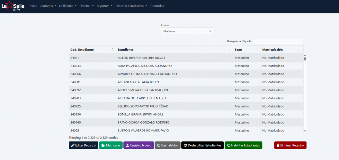Sort by Estudiante column arrows
Image resolution: width=339 pixels, height=160 pixels.
(230, 50)
